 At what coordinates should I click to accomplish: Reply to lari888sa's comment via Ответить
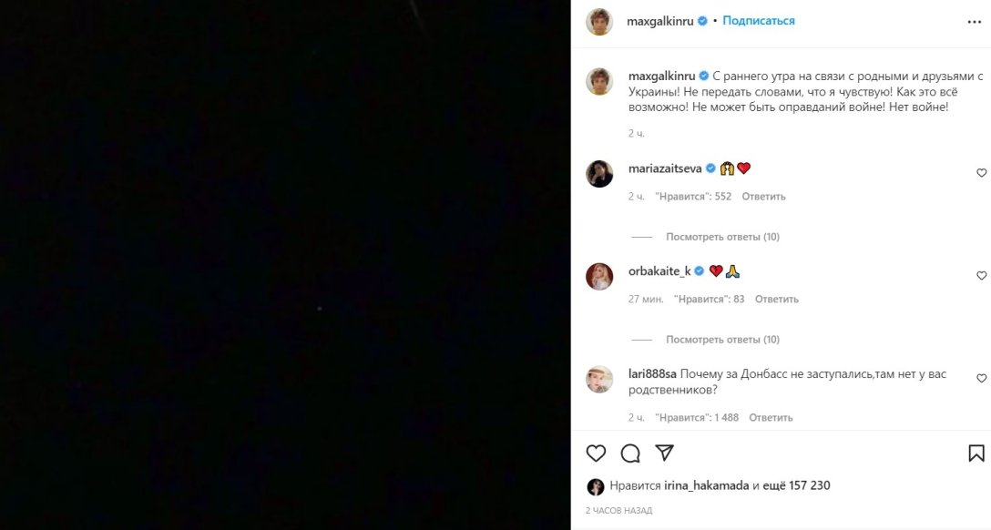click(x=771, y=418)
